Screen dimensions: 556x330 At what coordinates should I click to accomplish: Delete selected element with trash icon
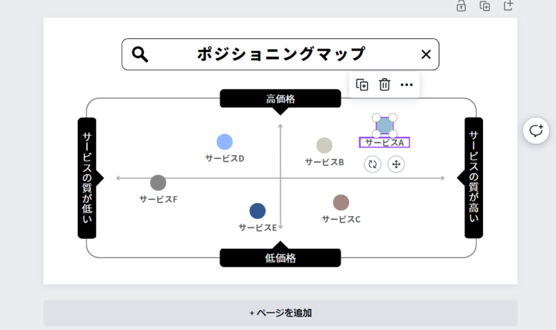(x=384, y=85)
